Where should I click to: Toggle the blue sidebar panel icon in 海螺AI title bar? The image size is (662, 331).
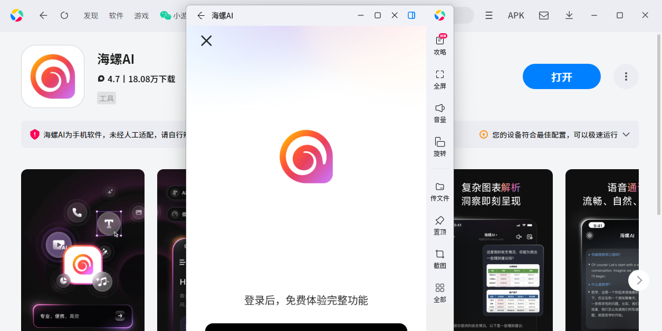tap(411, 15)
